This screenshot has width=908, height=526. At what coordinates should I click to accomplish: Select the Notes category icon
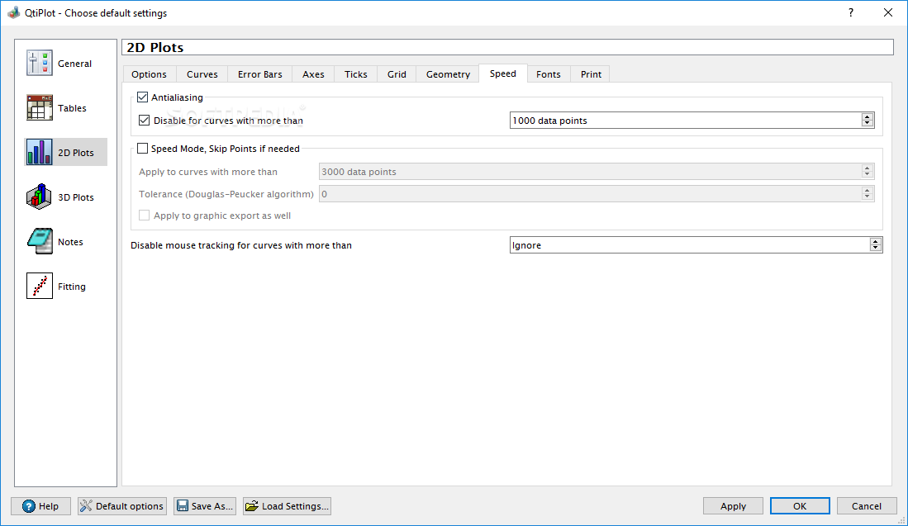click(x=40, y=241)
